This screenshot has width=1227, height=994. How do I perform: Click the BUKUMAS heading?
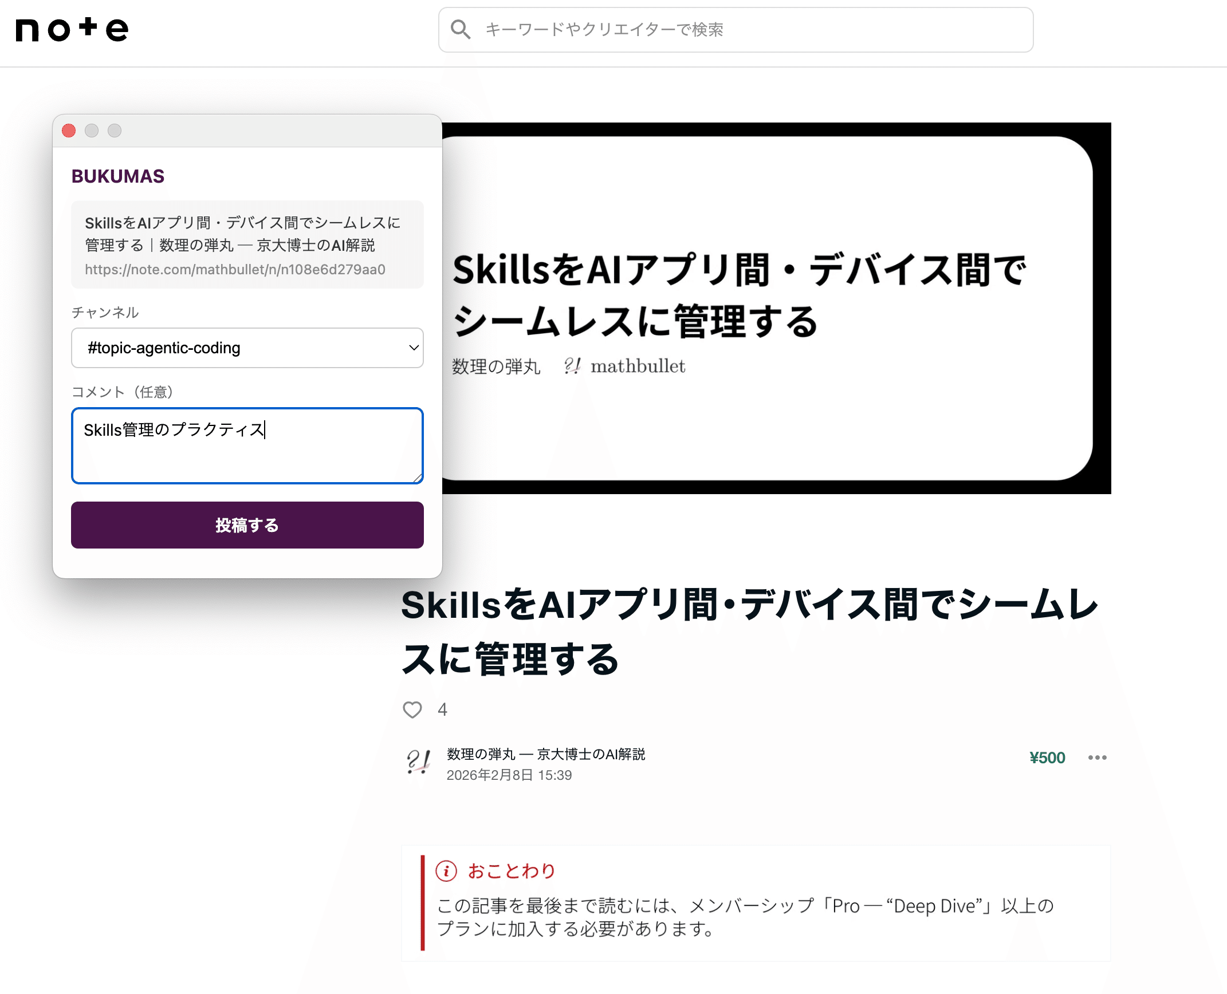pyautogui.click(x=117, y=176)
